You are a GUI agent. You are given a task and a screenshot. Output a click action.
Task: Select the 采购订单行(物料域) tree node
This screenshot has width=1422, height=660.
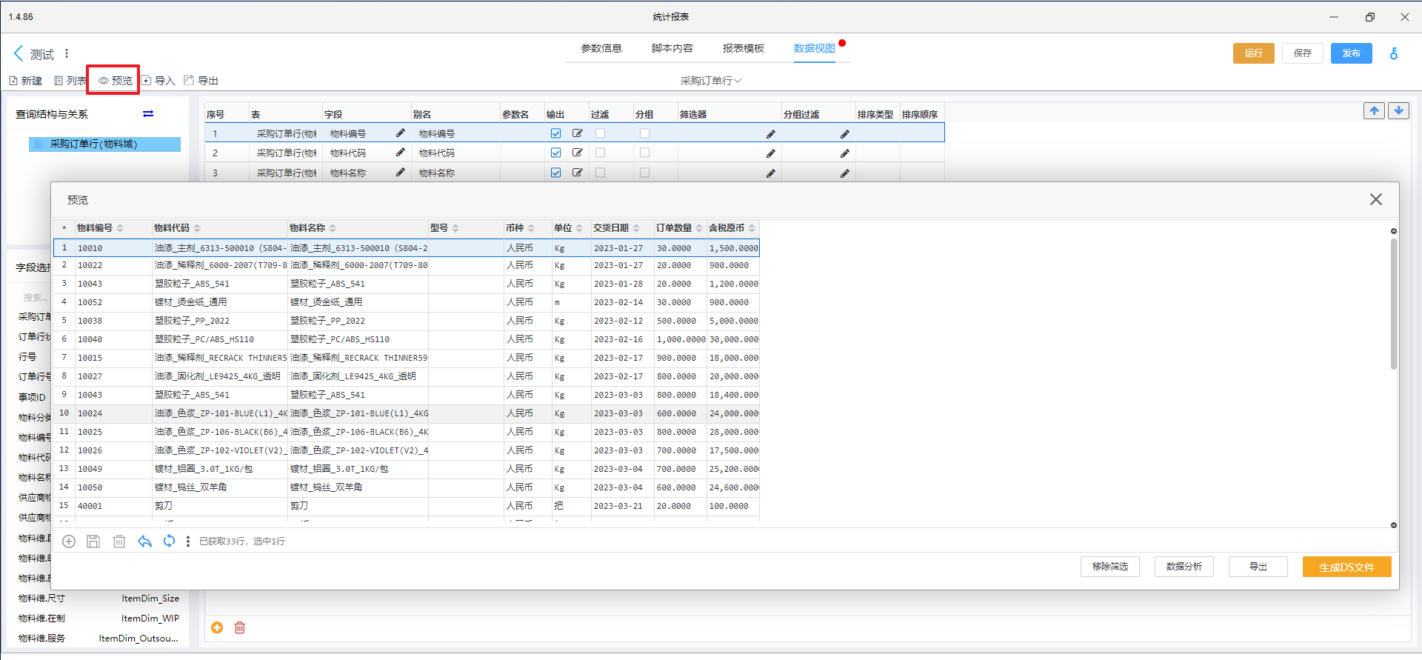104,144
